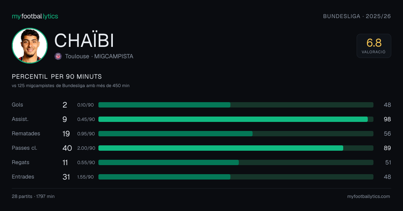
Task: Select the Bundesliga 2025/26 label
Action: [357, 16]
